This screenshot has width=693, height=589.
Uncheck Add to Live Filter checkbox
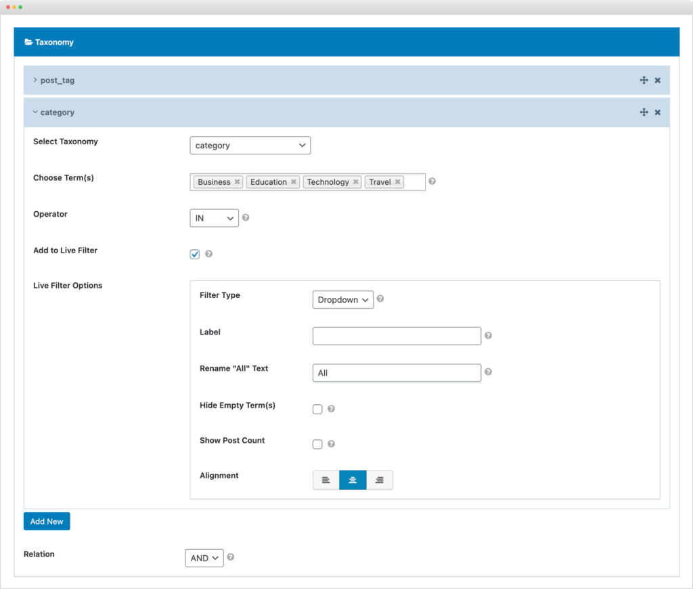[195, 255]
